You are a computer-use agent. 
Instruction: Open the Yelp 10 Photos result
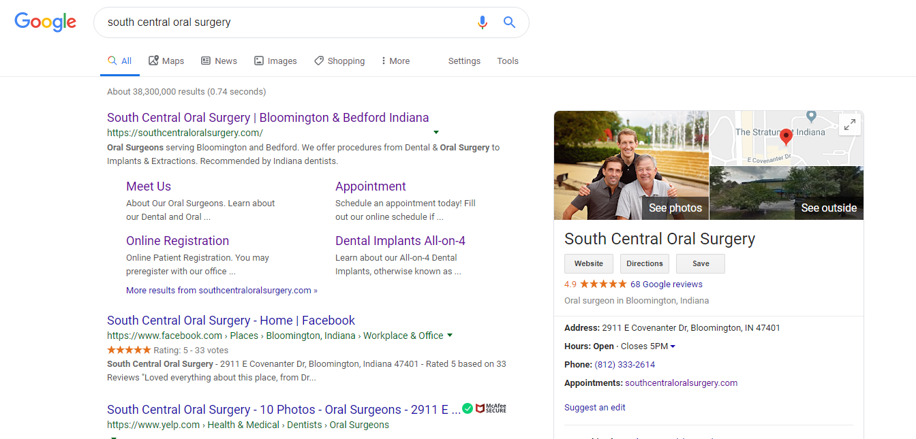point(284,410)
